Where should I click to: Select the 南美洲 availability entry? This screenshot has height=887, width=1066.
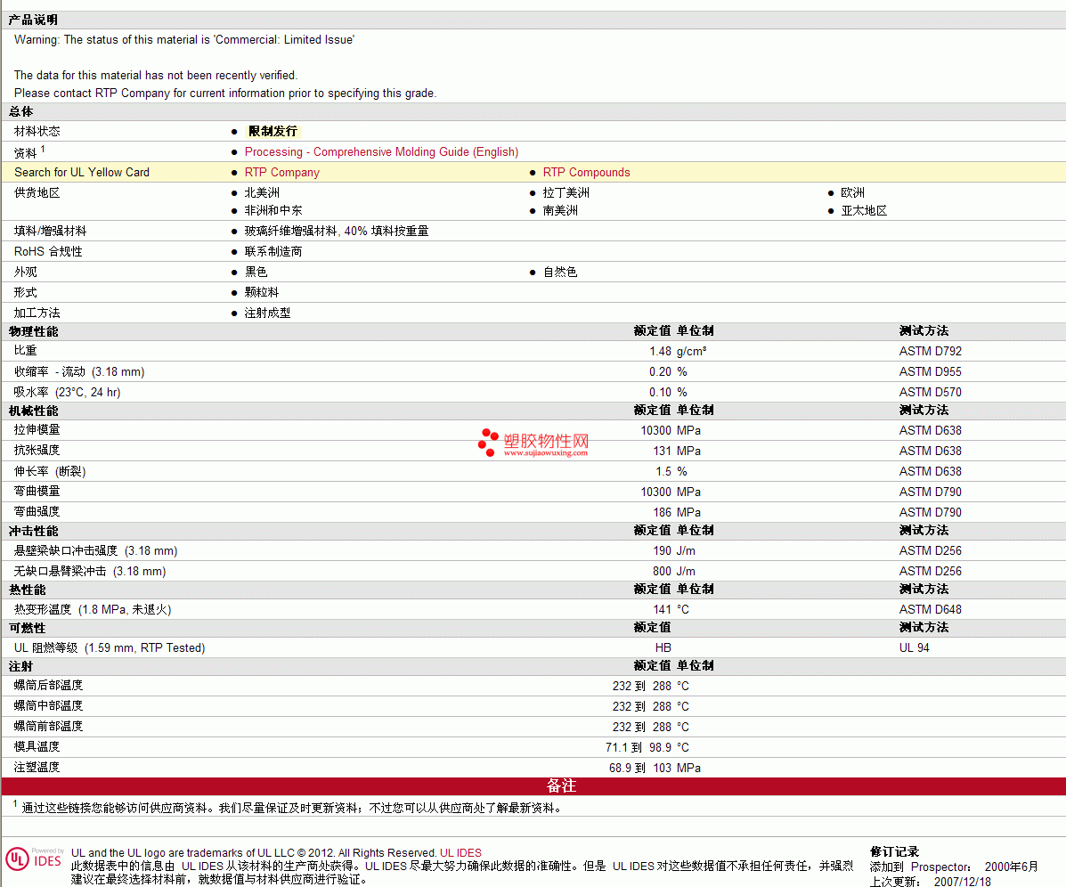pos(560,211)
